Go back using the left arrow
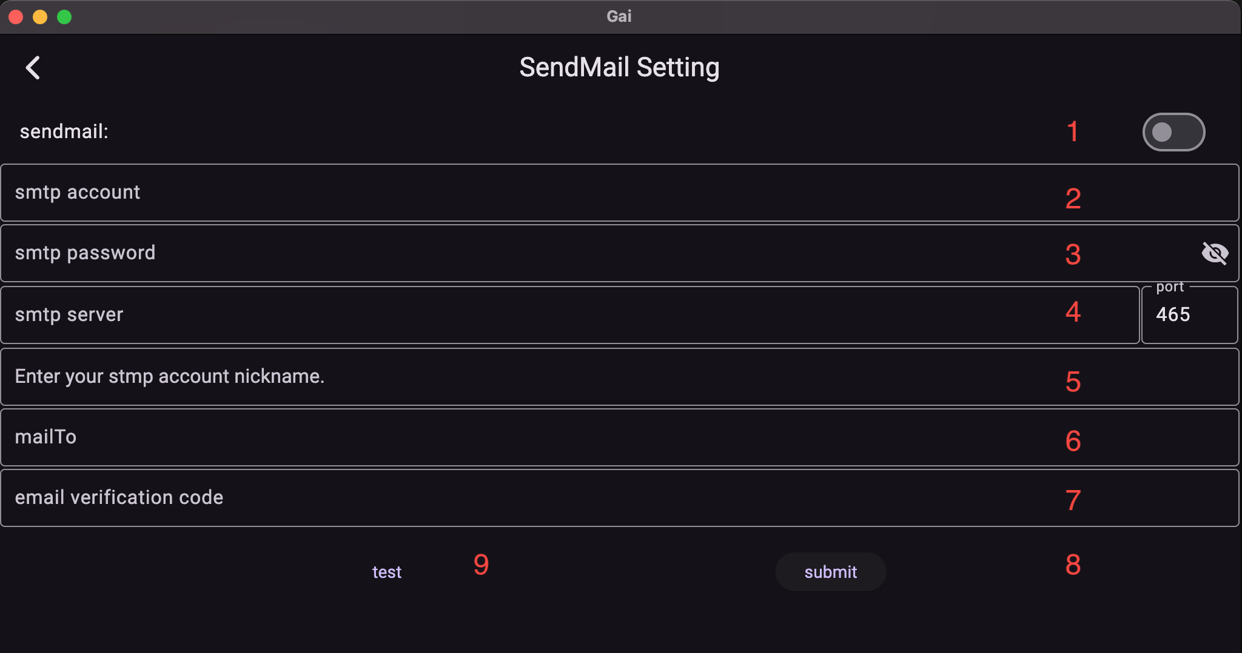The width and height of the screenshot is (1242, 653). (33, 68)
